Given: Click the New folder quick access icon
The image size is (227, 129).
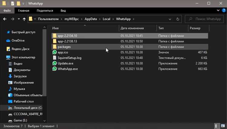Looking at the screenshot, I should pos(18,3).
